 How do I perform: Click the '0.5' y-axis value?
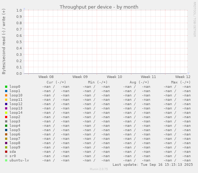click(x=19, y=42)
